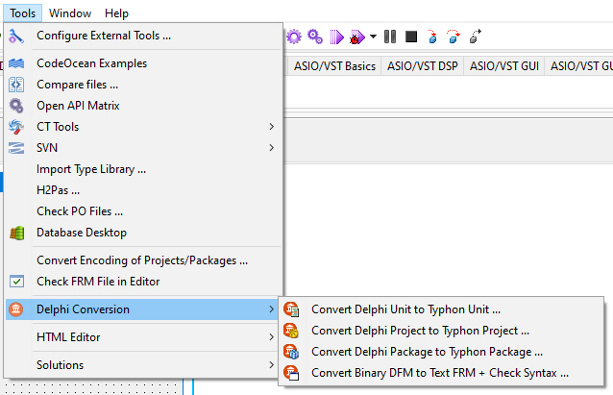This screenshot has height=395, width=613.
Task: Click the Step Over toolbar icon
Action: point(454,37)
